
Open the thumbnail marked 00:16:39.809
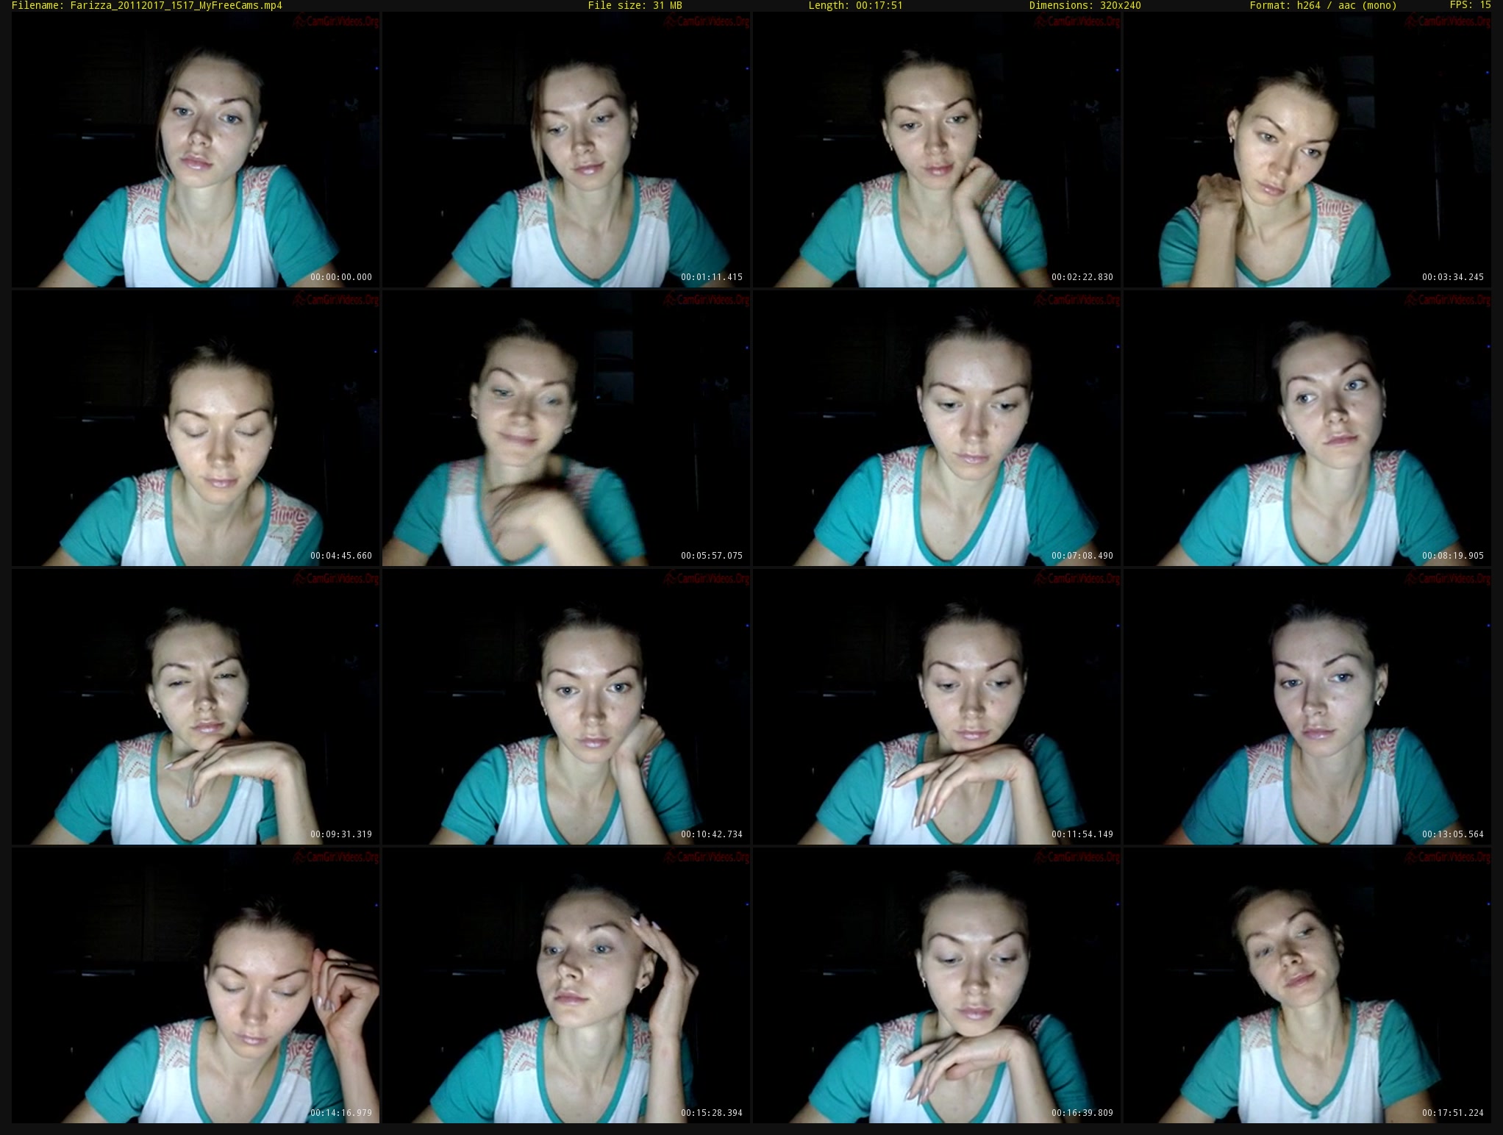(x=937, y=986)
